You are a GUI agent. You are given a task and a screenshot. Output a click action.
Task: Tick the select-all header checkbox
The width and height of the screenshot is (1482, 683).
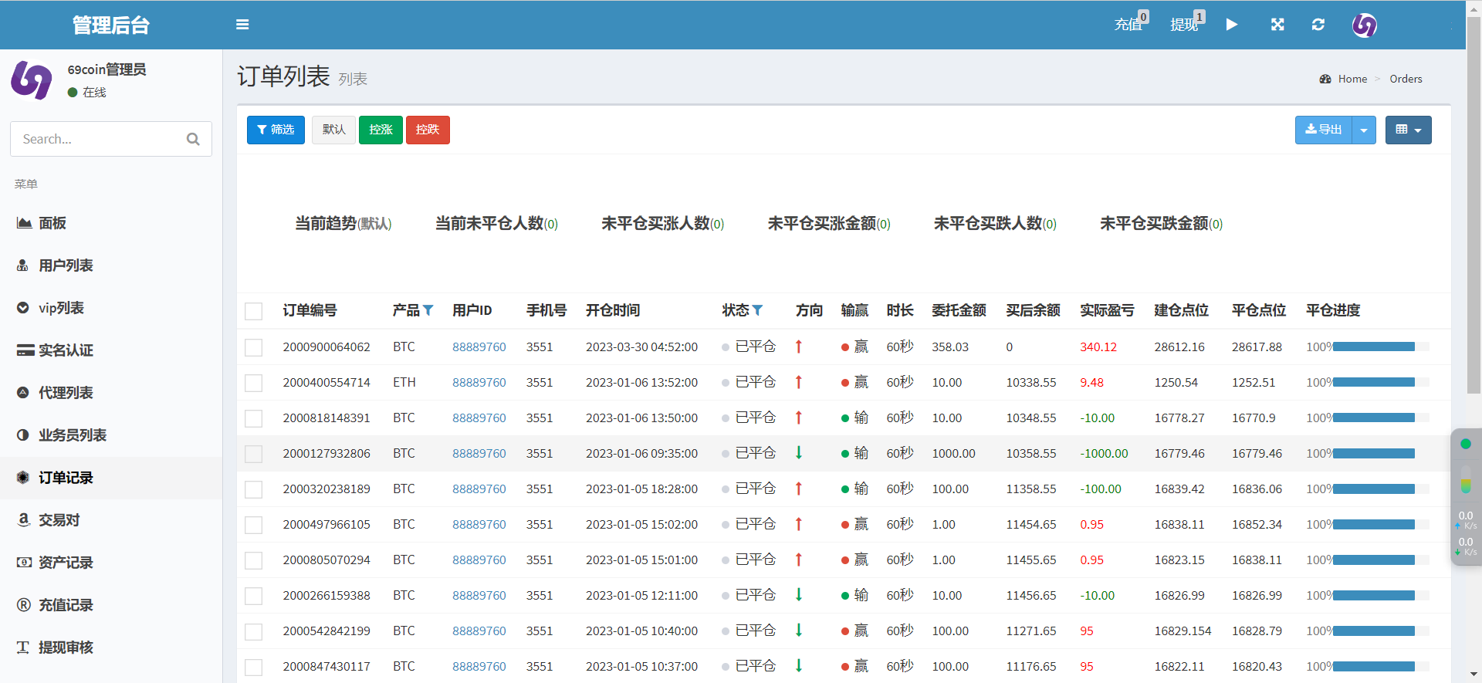253,311
